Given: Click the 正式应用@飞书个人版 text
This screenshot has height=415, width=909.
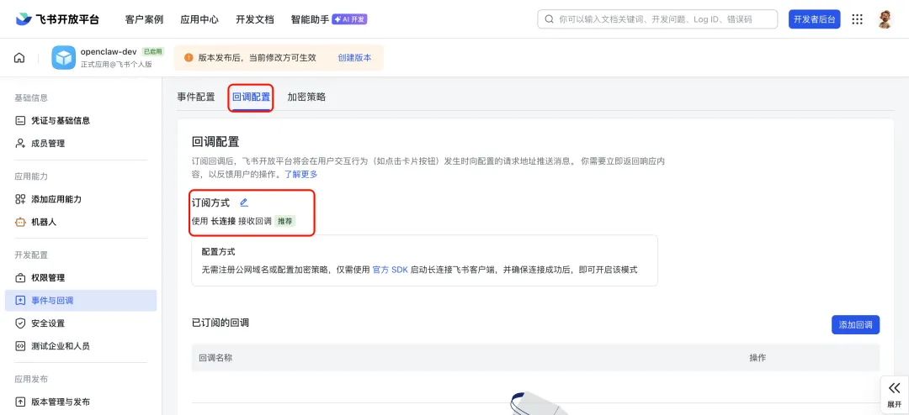Looking at the screenshot, I should (x=116, y=64).
